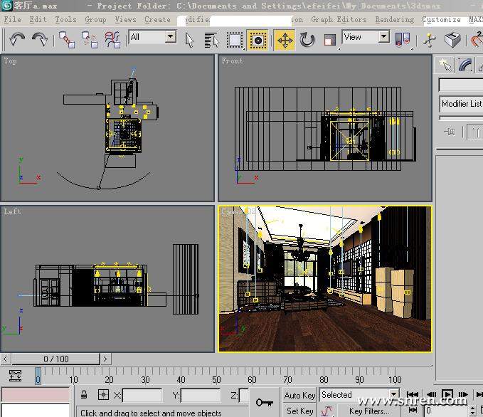This screenshot has width=483, height=417.
Task: Click the Key Filters button
Action: [368, 411]
